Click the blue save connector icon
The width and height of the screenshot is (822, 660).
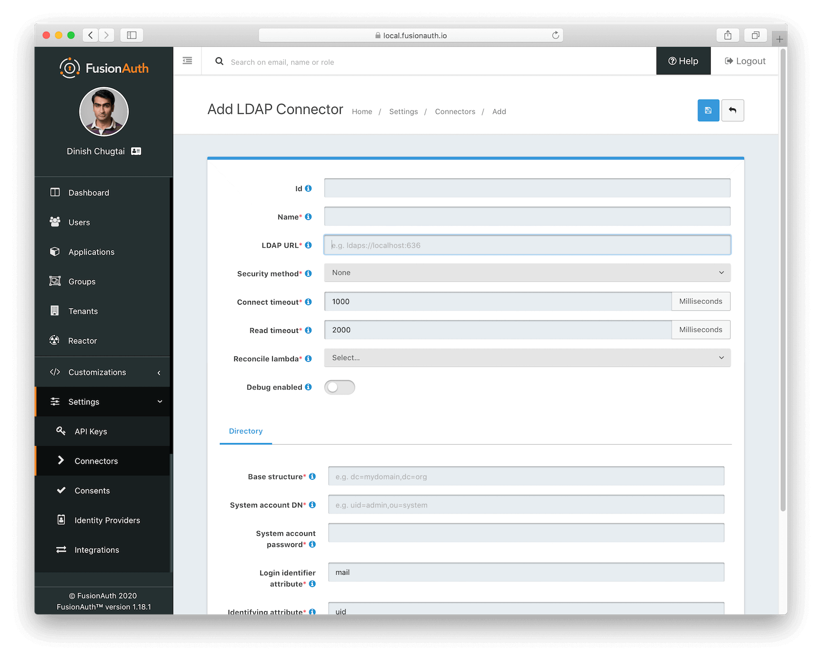[708, 110]
